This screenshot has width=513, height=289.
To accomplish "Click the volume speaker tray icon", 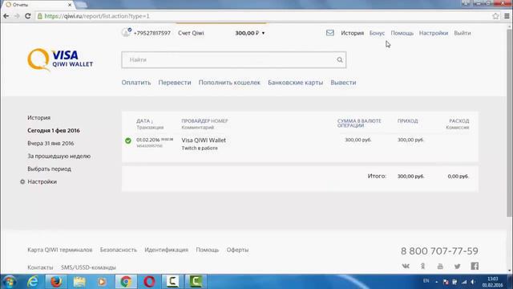I will [473, 282].
